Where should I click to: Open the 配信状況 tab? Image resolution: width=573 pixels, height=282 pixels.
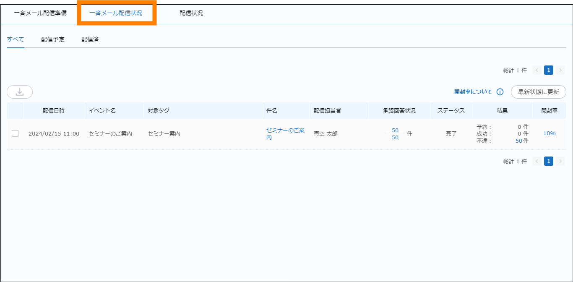pyautogui.click(x=191, y=13)
